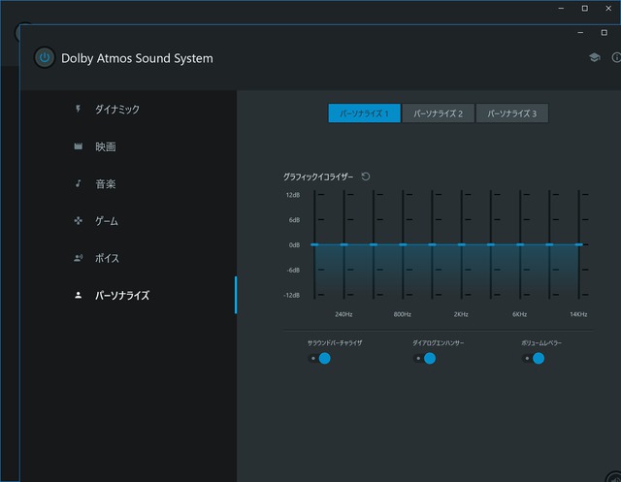Screen dimensions: 621x482
Task: Click the info icon in the header
Action: [616, 58]
